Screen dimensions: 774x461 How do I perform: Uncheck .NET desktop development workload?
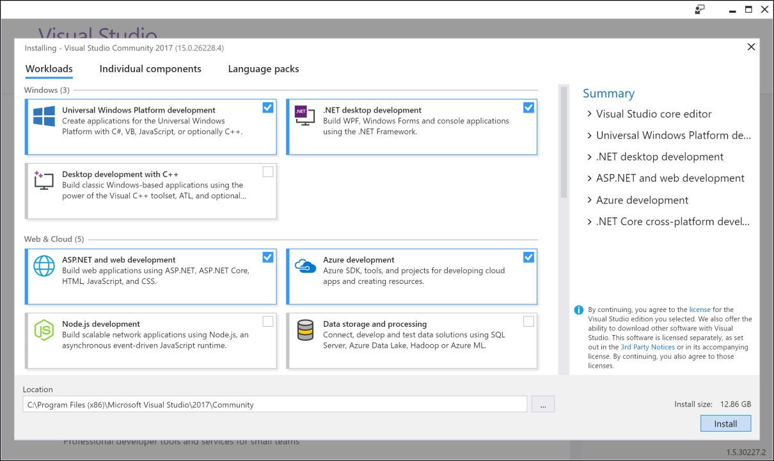pyautogui.click(x=528, y=107)
